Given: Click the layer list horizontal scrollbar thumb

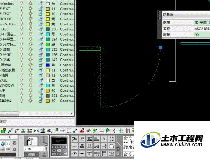Looking at the screenshot, I should coord(9,114).
